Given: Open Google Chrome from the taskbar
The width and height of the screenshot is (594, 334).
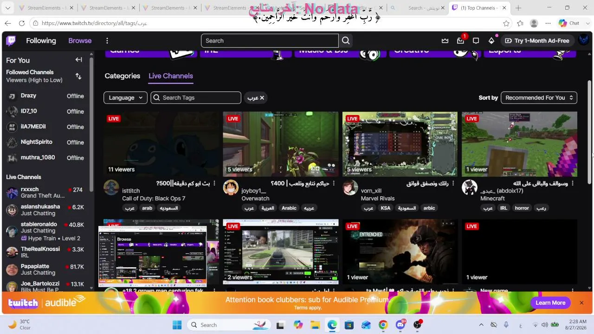Looking at the screenshot, I should coord(383,325).
